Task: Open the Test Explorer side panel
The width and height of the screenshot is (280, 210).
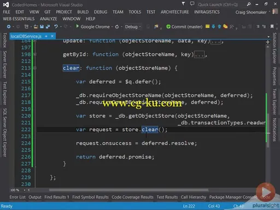Action: [4, 93]
